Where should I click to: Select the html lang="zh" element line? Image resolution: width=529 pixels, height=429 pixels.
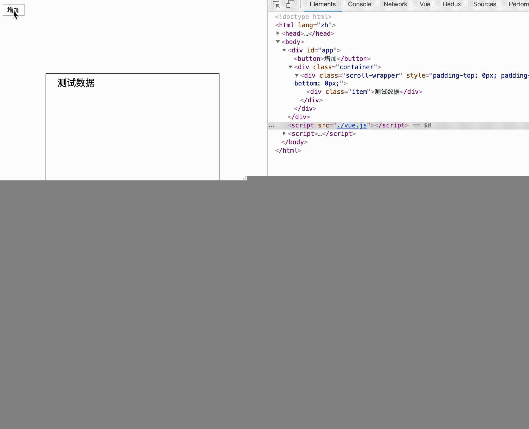click(x=305, y=25)
